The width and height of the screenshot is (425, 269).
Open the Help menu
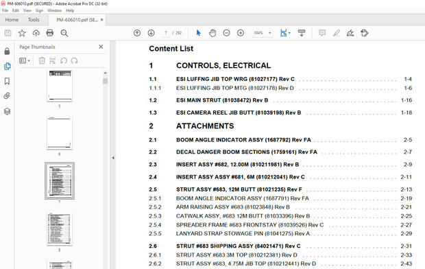tap(70, 10)
